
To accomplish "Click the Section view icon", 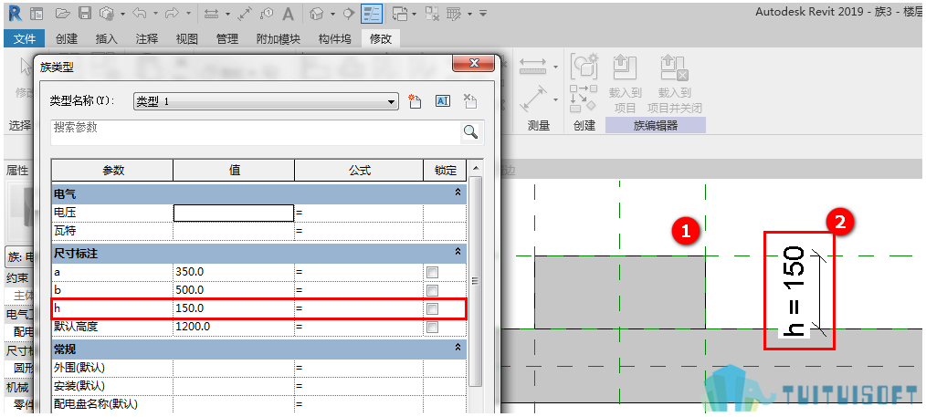I will tap(349, 13).
